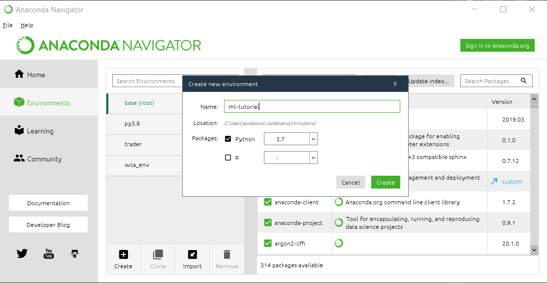
Task: Click the anaconda-project package name
Action: [298, 222]
